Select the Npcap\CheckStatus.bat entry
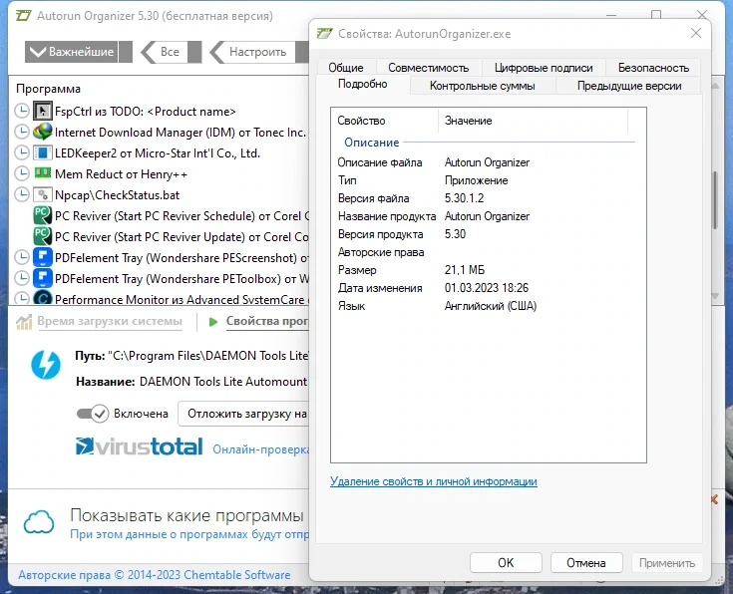Image resolution: width=733 pixels, height=594 pixels. click(159, 194)
